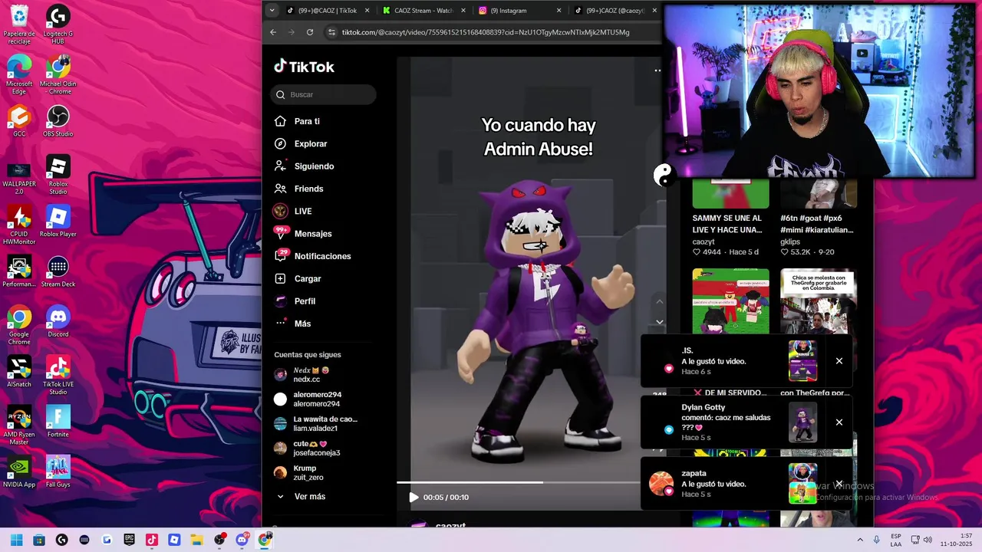Open the Papelera de reciclaje desktop icon
Viewport: 982px width, 552px height.
pyautogui.click(x=19, y=25)
